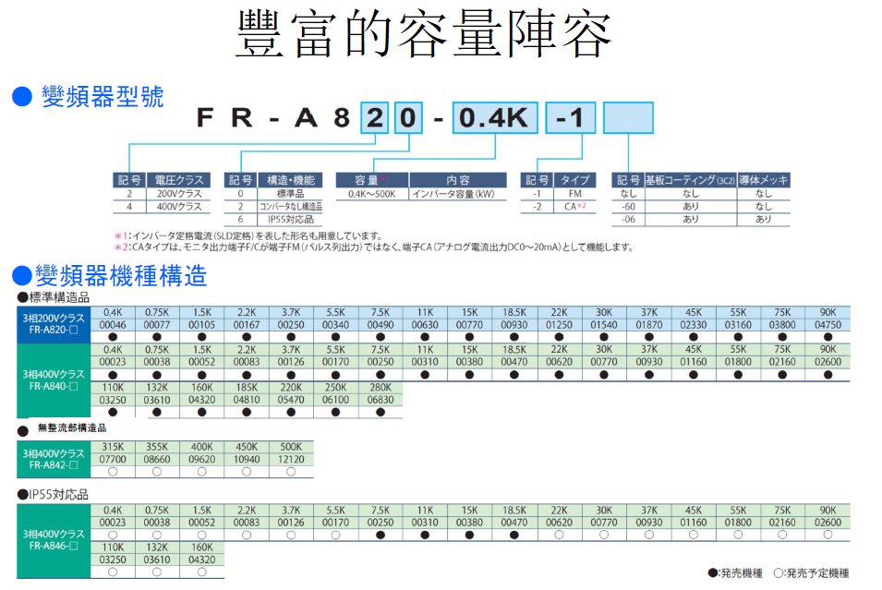
Task: Select model code 02330
Action: click(x=693, y=325)
